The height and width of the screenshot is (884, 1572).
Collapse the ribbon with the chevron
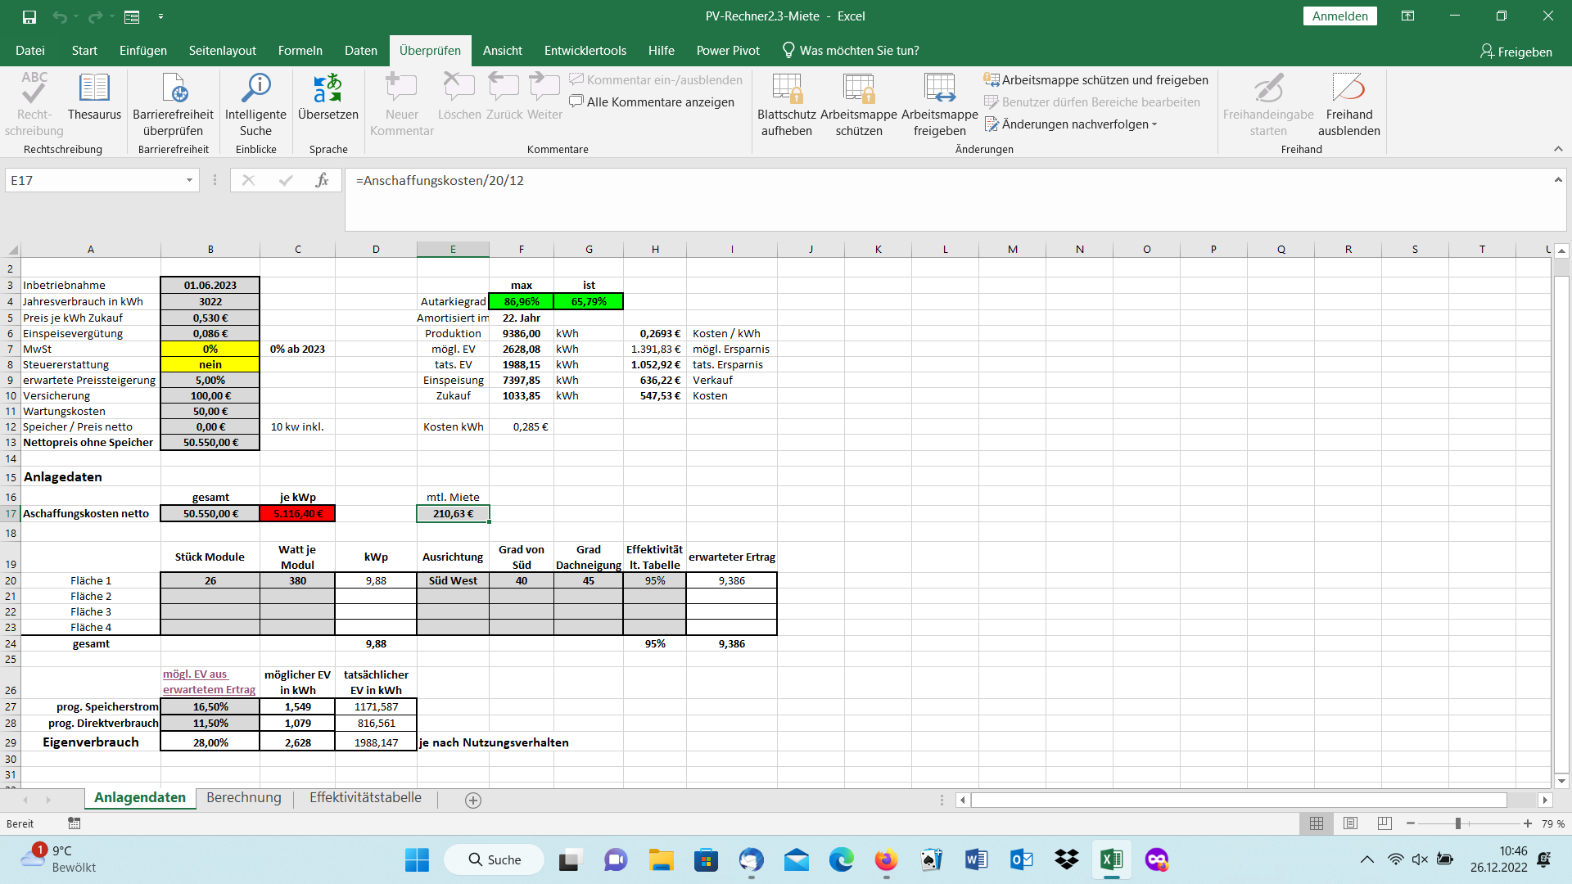(1558, 149)
